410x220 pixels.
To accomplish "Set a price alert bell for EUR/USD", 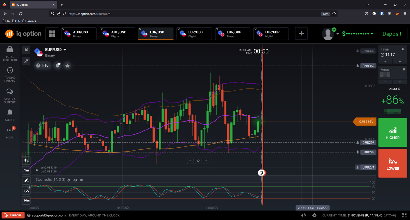I will point(58,66).
